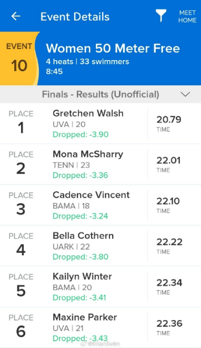Tap the 22.36 time value

[169, 324]
